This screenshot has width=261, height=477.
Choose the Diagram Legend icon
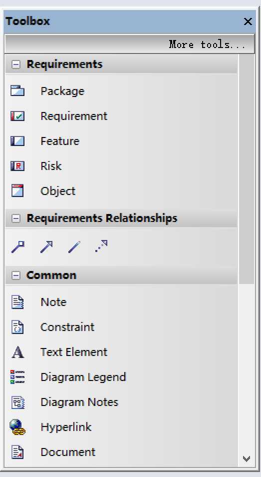(17, 377)
